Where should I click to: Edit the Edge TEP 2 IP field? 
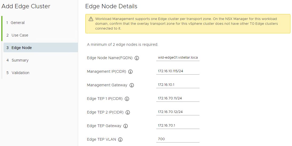178,112
